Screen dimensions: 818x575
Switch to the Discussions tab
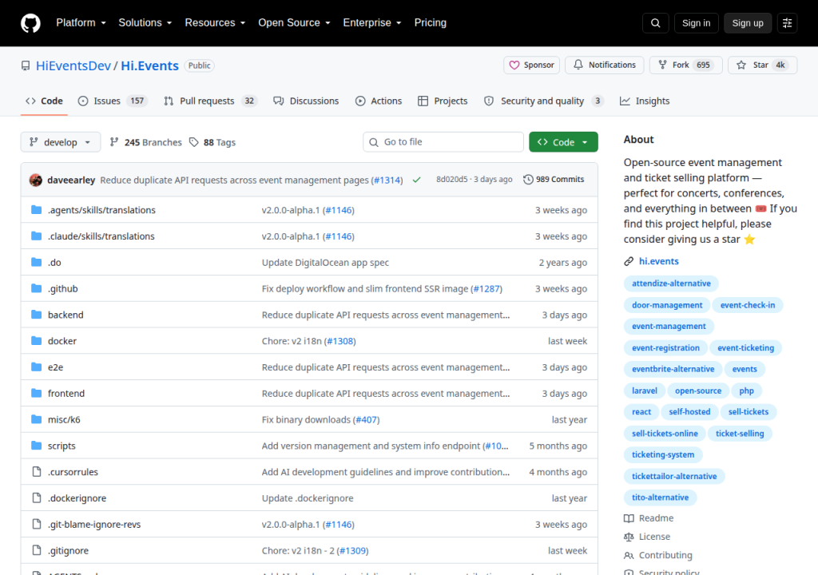click(306, 101)
